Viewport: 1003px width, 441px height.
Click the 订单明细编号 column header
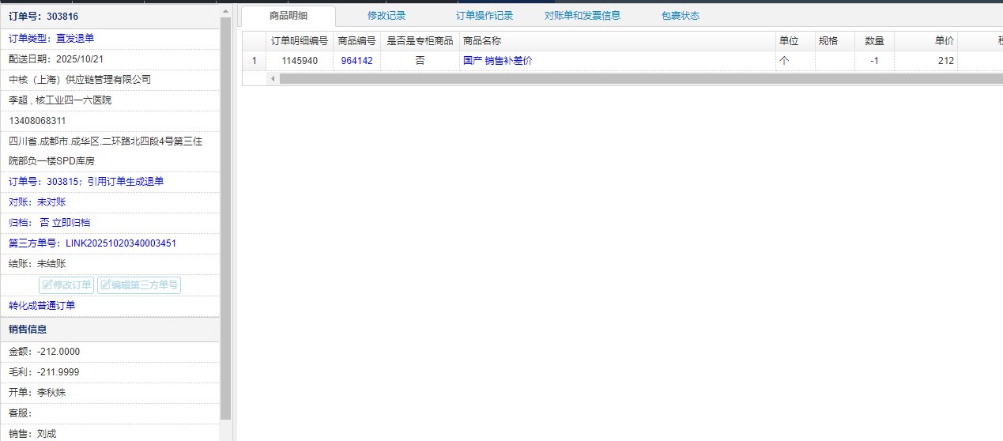299,41
